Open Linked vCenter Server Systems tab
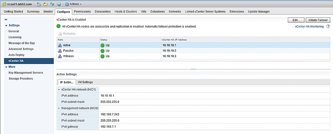333x134 pixels. tap(205, 11)
